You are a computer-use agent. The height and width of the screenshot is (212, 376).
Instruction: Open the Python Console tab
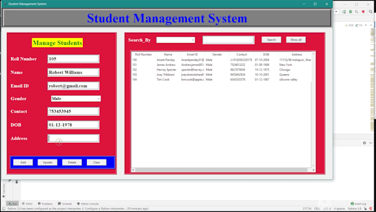click(88, 204)
